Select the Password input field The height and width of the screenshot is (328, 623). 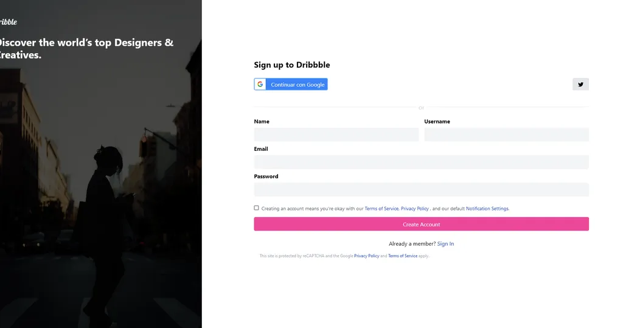[421, 190]
